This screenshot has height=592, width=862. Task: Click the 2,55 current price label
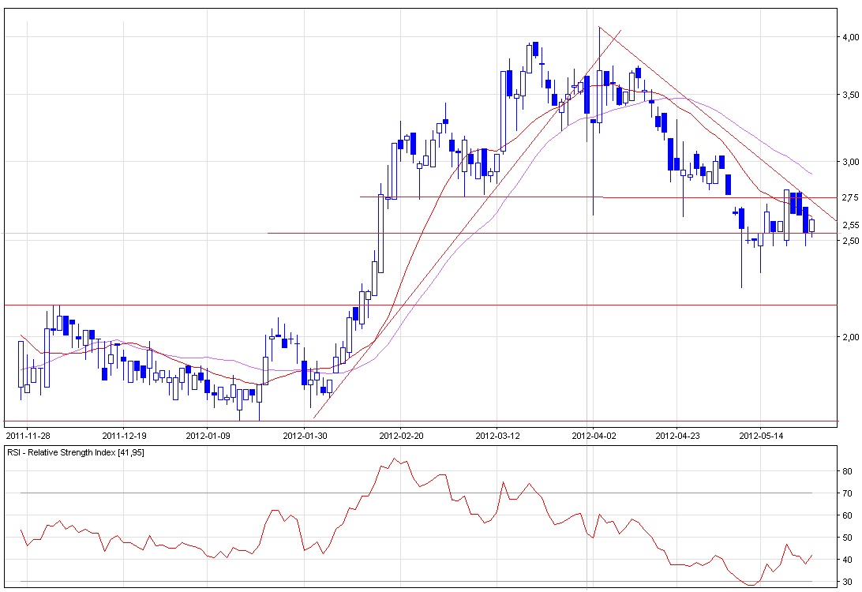click(849, 225)
